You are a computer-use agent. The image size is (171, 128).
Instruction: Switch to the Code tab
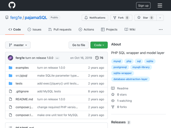pos(15,30)
